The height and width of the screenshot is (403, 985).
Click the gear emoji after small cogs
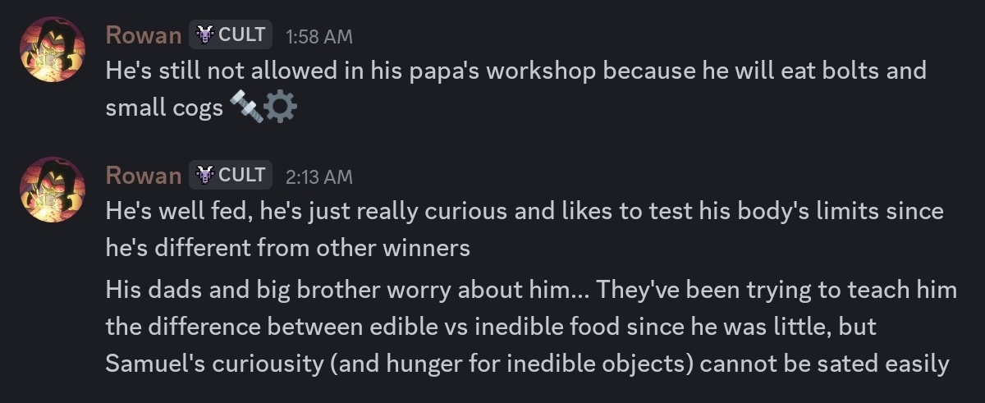[x=281, y=108]
